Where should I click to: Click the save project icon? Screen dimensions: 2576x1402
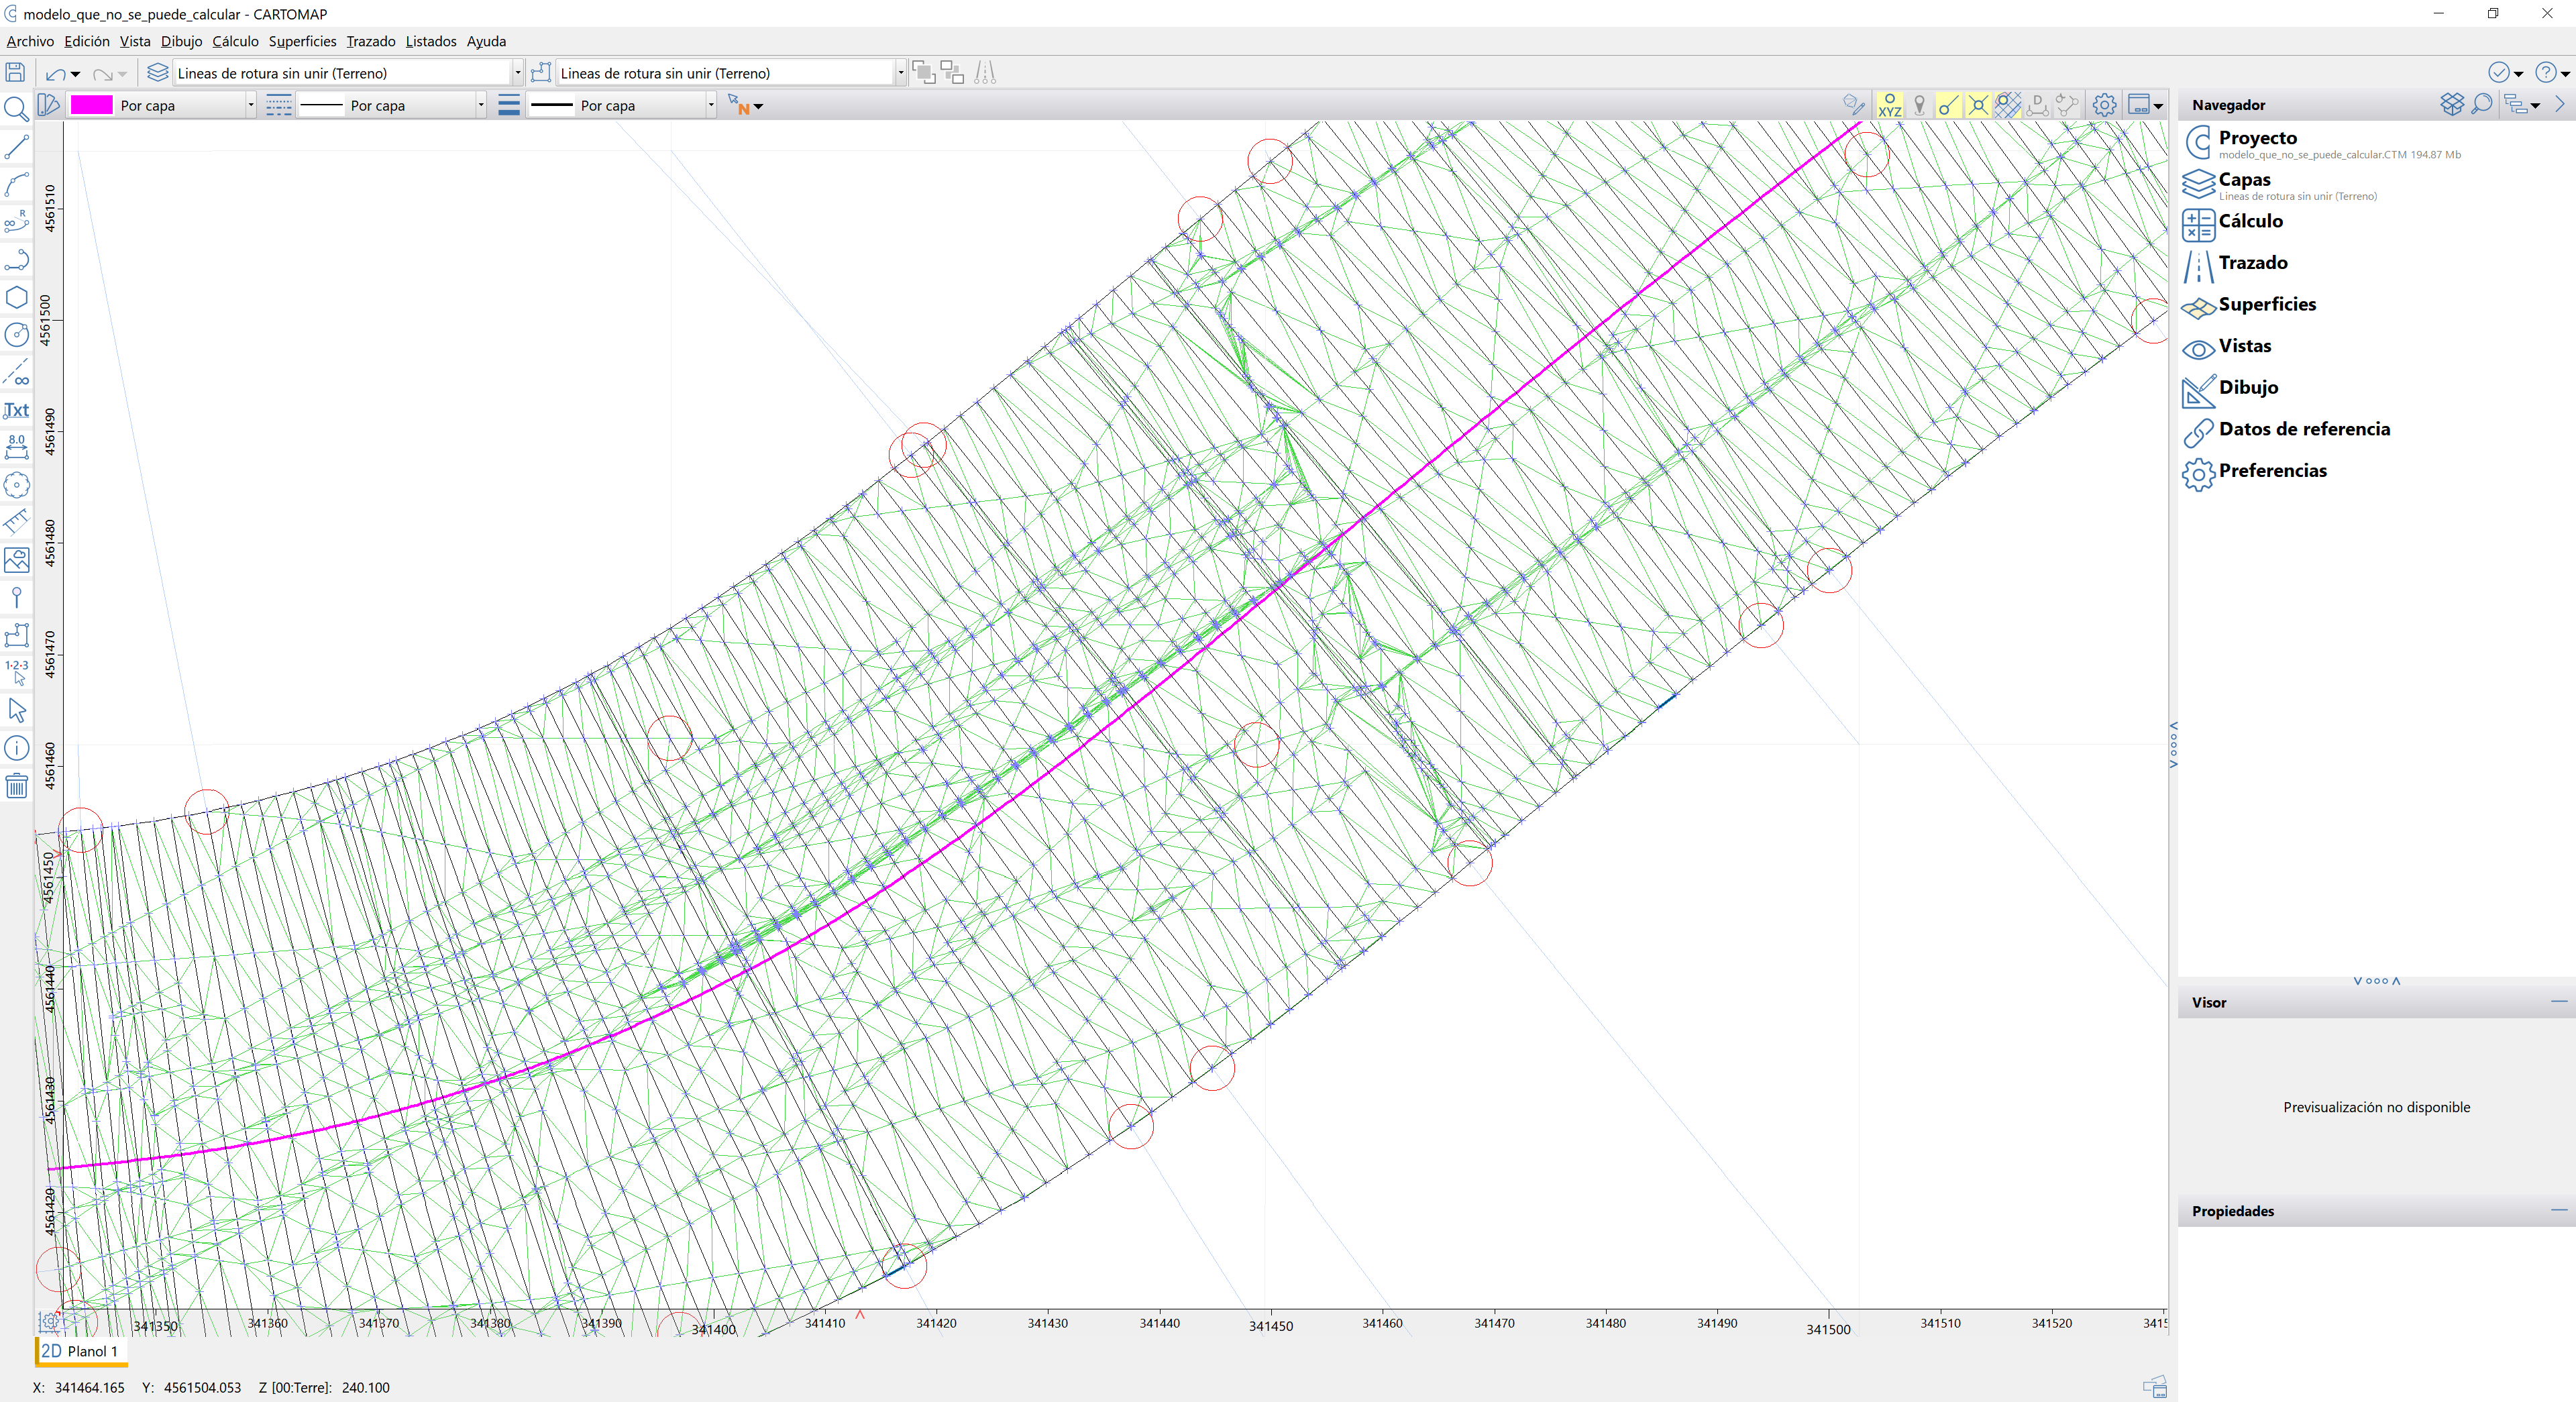pos(15,72)
